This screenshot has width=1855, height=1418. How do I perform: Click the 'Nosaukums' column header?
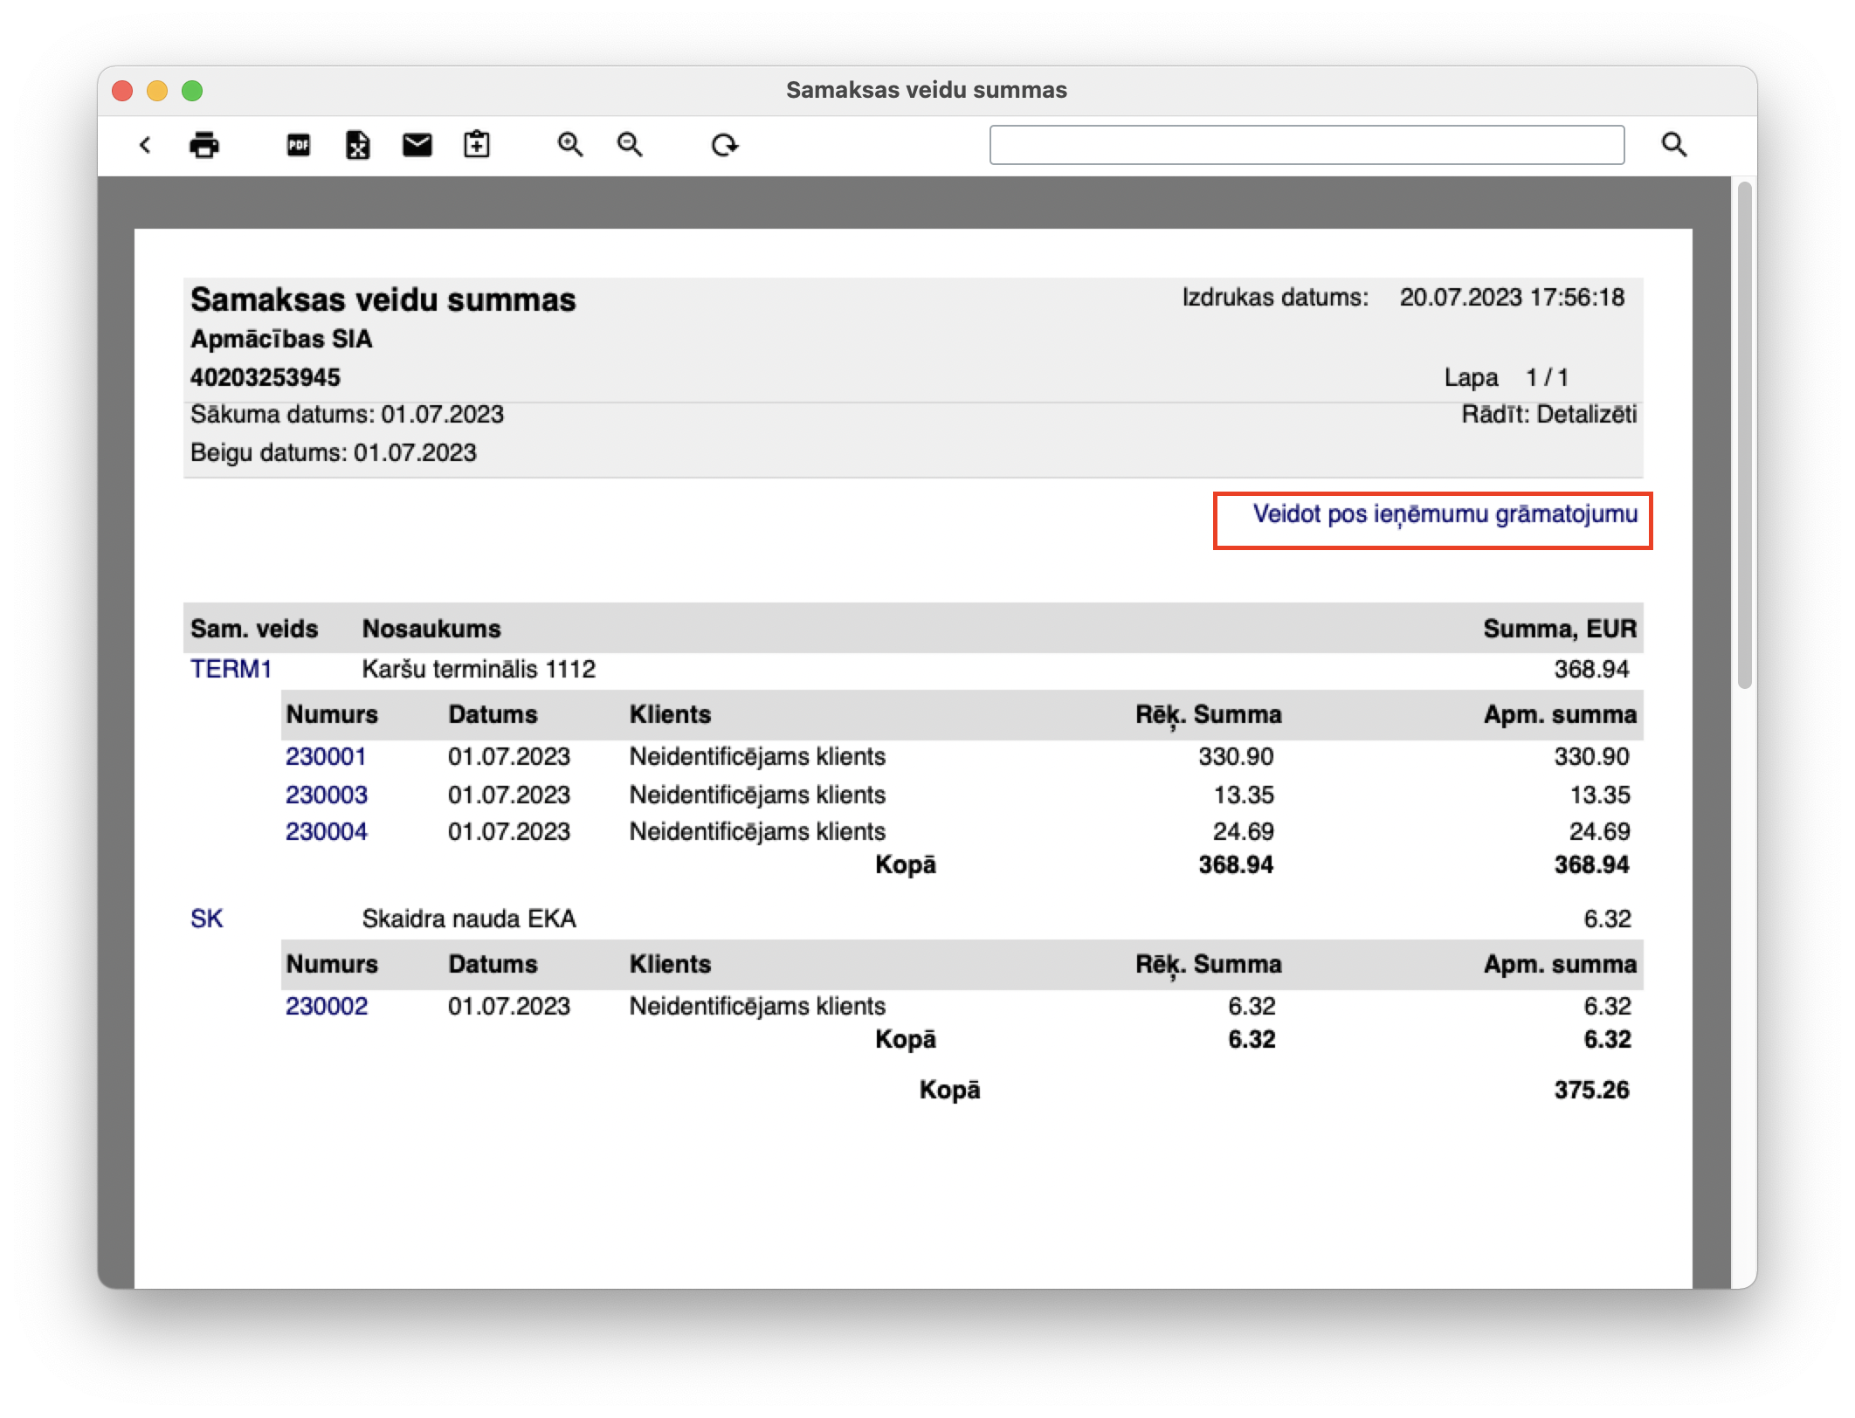pos(431,629)
